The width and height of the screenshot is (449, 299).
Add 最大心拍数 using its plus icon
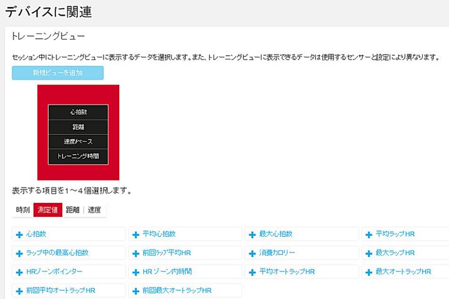(252, 234)
